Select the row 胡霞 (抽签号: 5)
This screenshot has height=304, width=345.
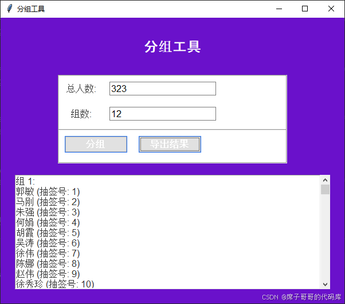coord(48,233)
